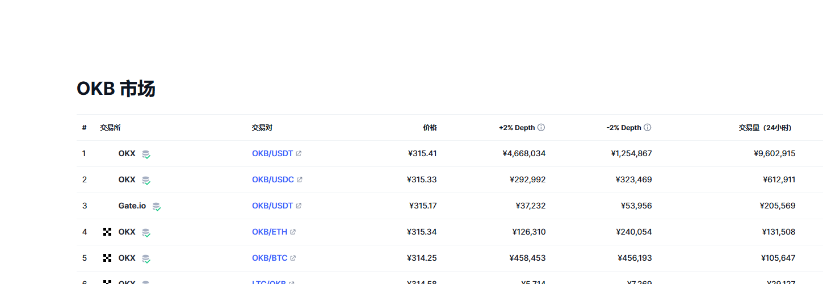This screenshot has height=284, width=823.
Task: Open the OKB/USDC pair link
Action: tap(273, 179)
